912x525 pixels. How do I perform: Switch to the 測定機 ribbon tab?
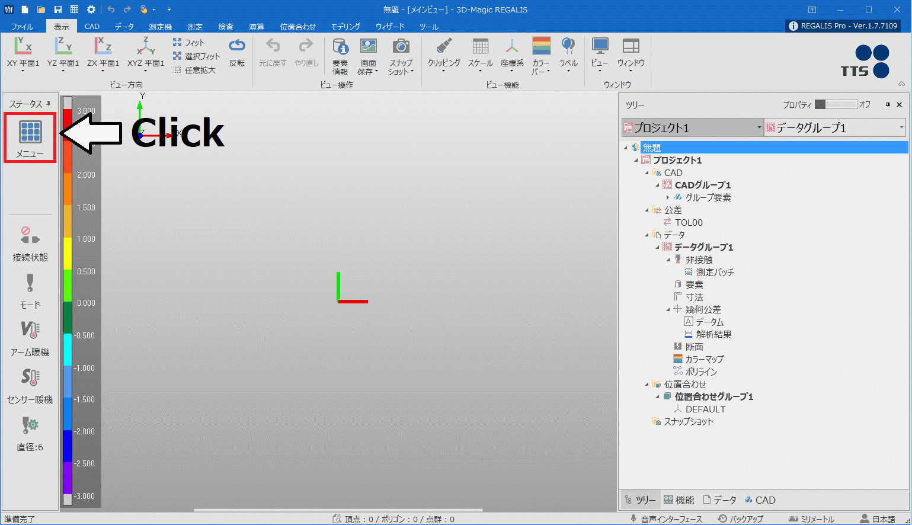[x=160, y=27]
